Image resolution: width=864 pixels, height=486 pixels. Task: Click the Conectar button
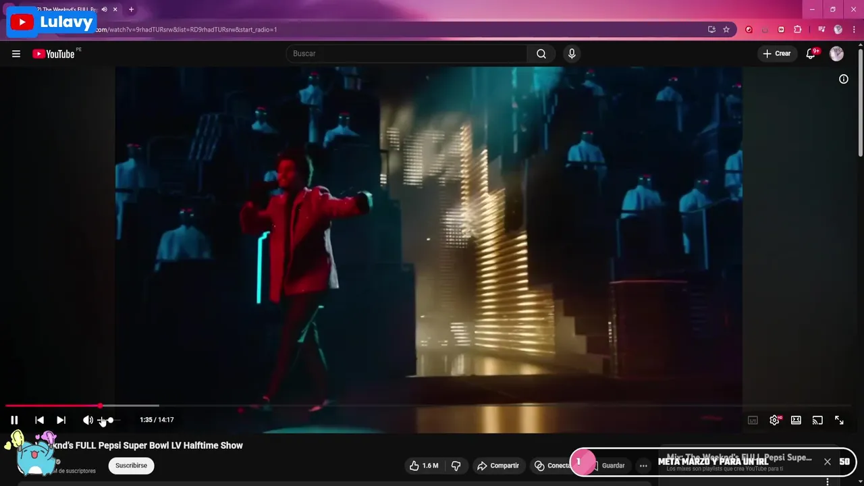point(552,465)
